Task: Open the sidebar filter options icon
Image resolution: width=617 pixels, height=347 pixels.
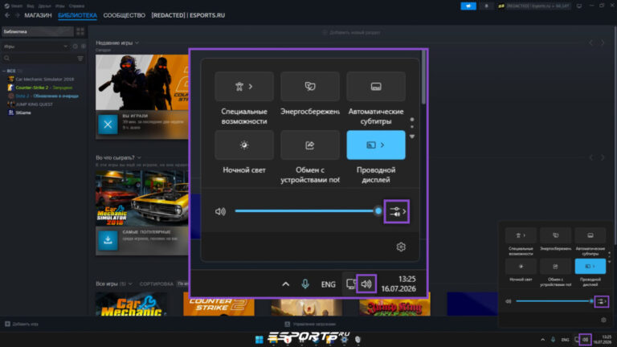Action: click(80, 58)
